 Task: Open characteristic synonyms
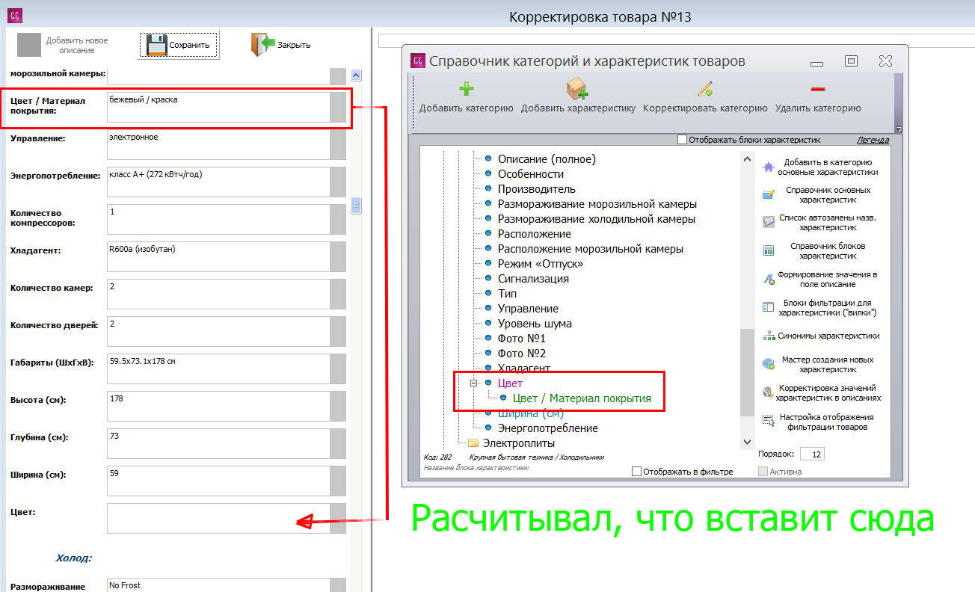820,336
